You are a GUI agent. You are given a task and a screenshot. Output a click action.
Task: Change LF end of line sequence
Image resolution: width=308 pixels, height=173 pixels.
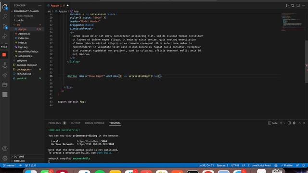click(x=244, y=165)
